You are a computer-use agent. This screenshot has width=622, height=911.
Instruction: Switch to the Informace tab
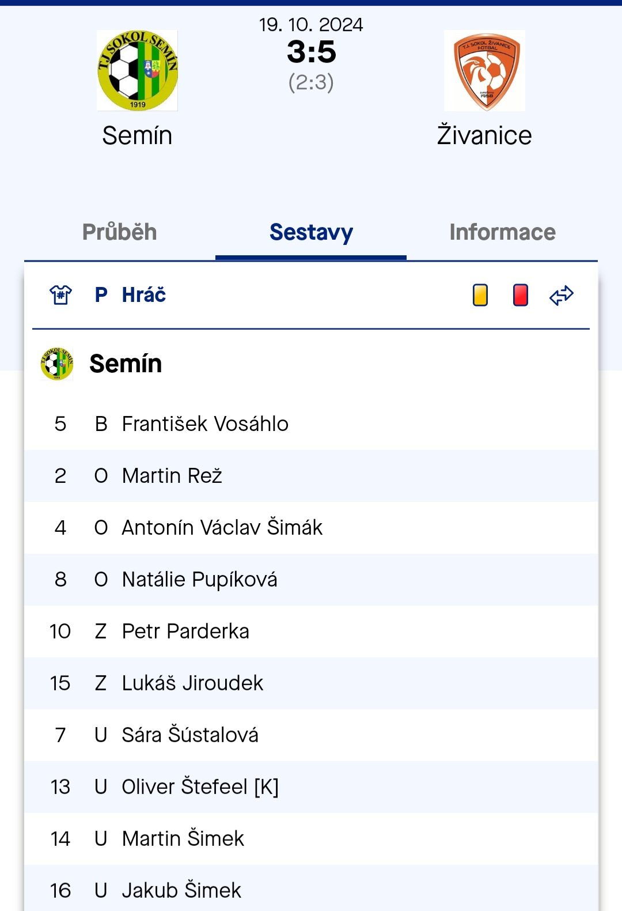pos(502,232)
